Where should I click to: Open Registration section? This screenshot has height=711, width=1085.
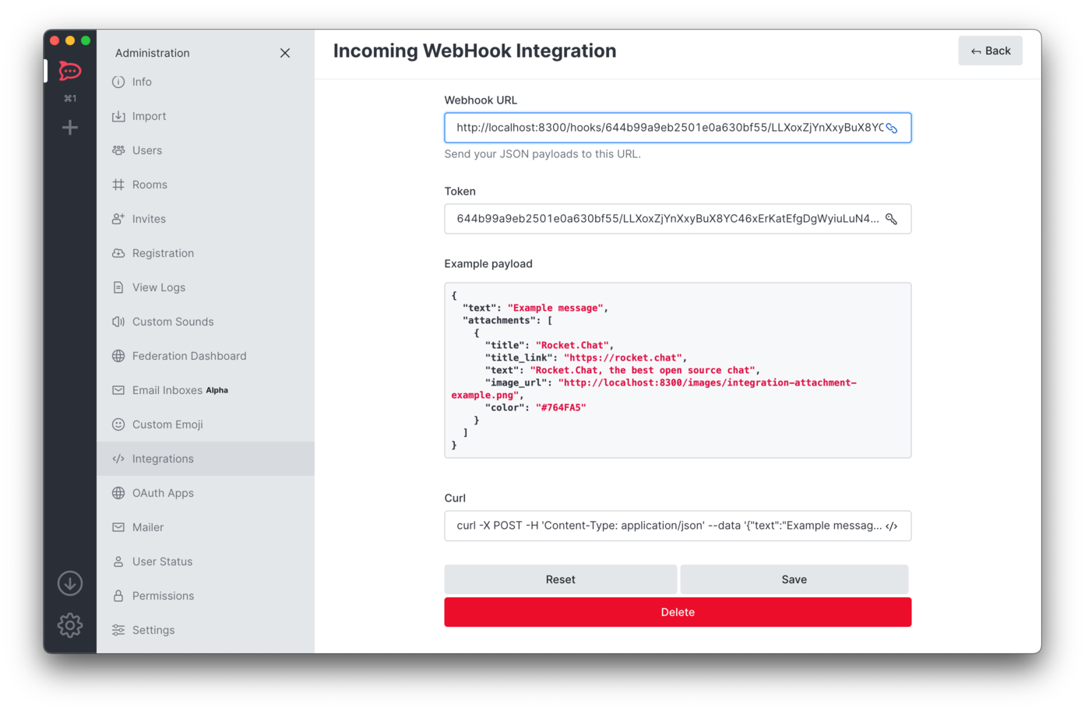click(206, 253)
